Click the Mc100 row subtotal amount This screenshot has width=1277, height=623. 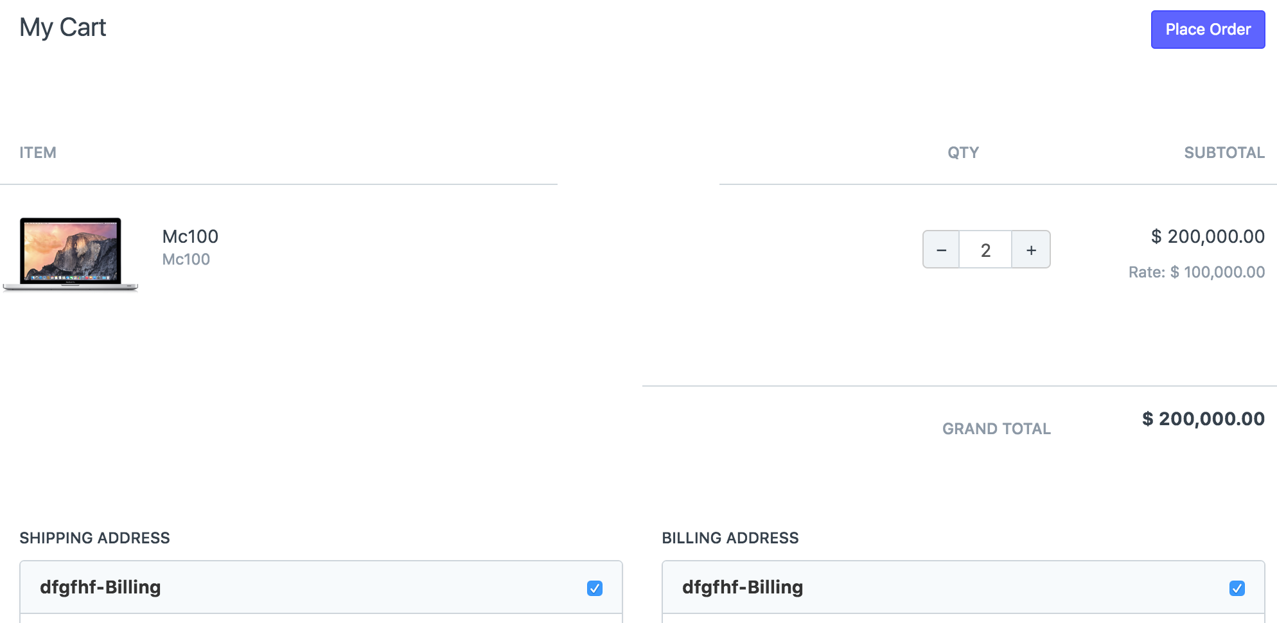[1208, 236]
